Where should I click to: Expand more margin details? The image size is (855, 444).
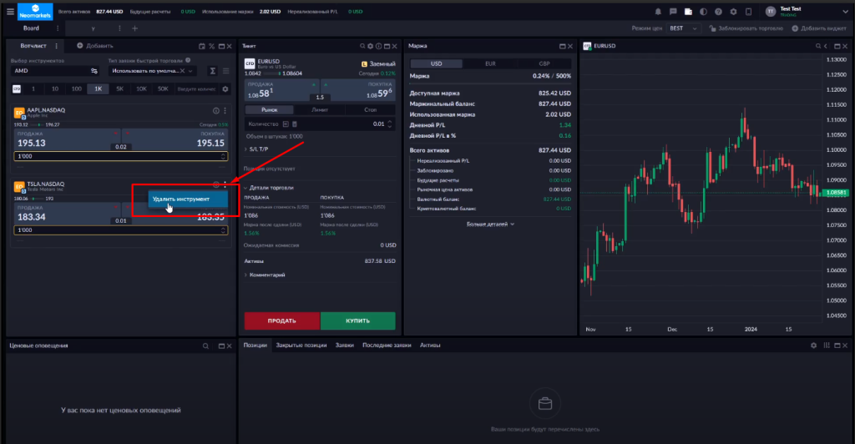490,224
